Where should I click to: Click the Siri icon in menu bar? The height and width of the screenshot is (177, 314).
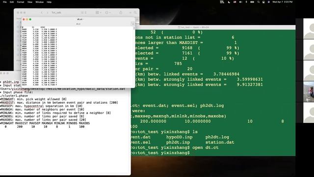[269, 2]
